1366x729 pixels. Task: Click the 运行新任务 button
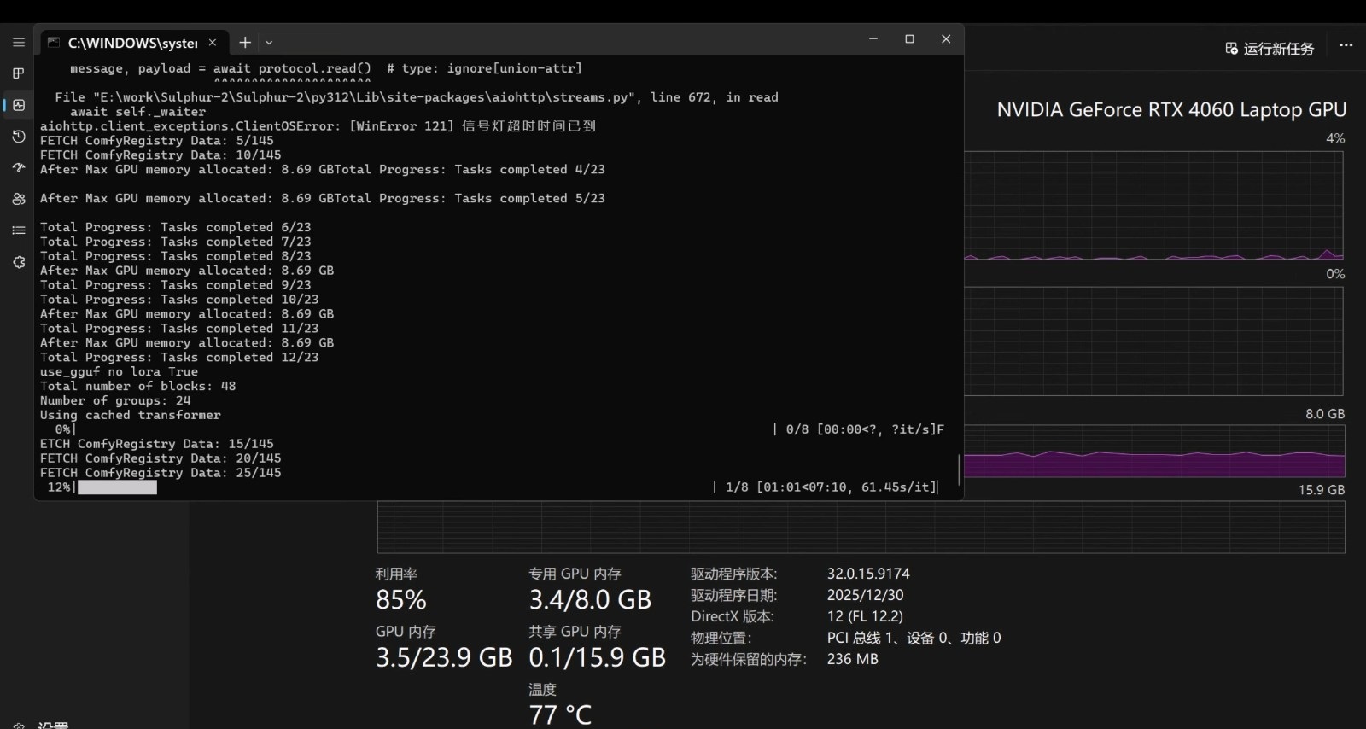[x=1270, y=49]
